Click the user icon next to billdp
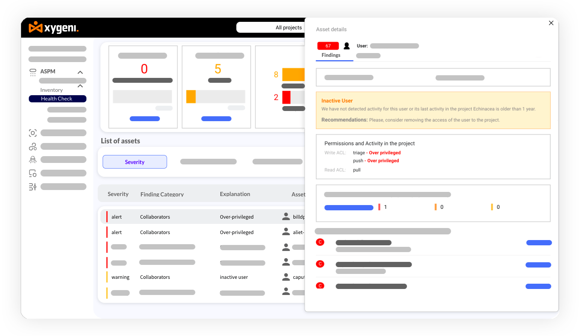Viewport: 580px width, 336px height. (x=286, y=216)
